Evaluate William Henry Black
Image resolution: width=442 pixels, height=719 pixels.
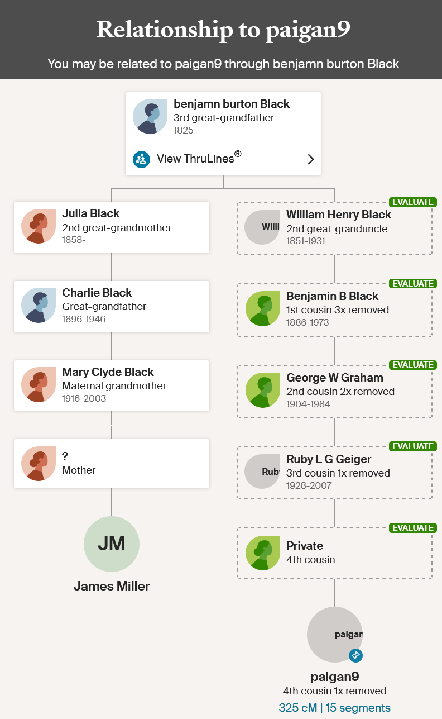pyautogui.click(x=412, y=202)
